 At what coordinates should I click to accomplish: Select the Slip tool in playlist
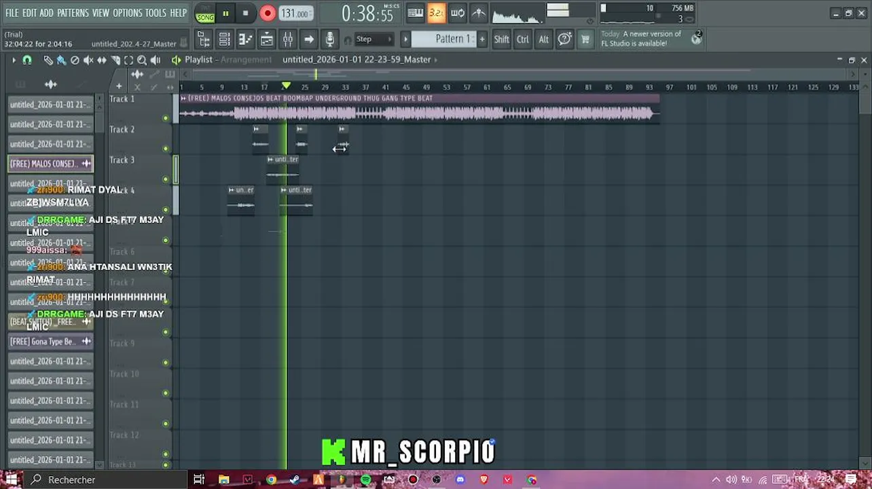click(102, 60)
